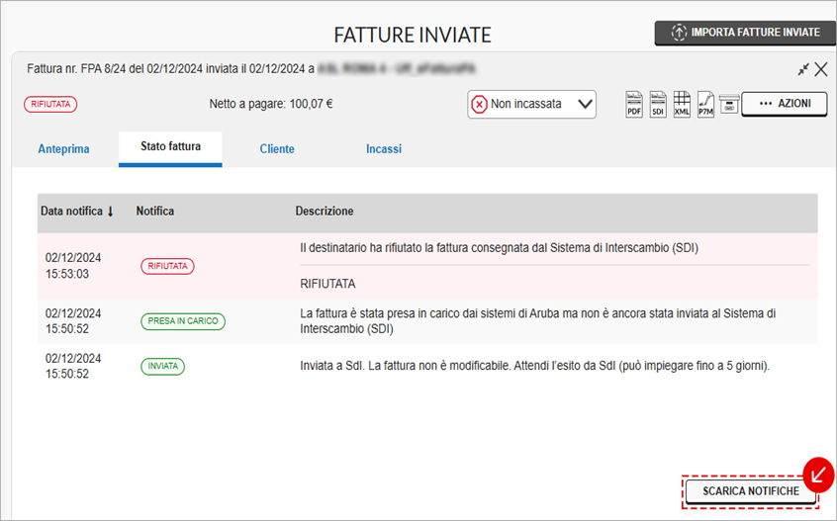Select the INVIATA notification row badge
Image resolution: width=837 pixels, height=521 pixels.
[x=162, y=366]
